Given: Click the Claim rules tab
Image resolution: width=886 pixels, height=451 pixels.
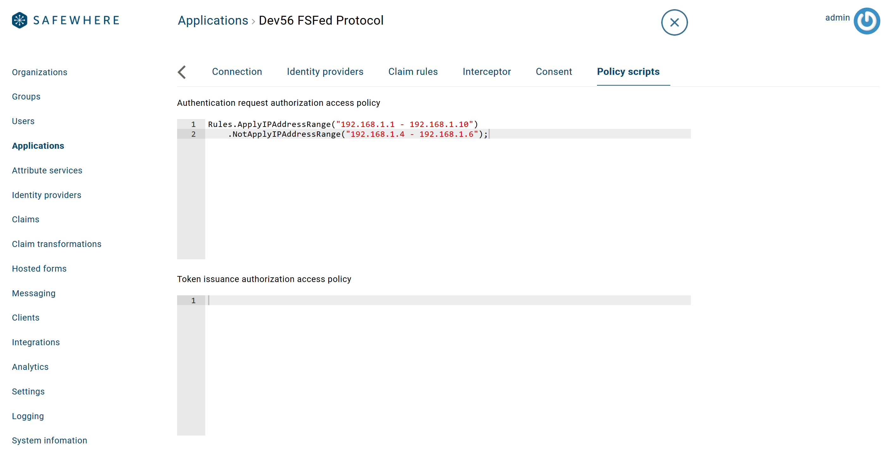Looking at the screenshot, I should (x=413, y=71).
